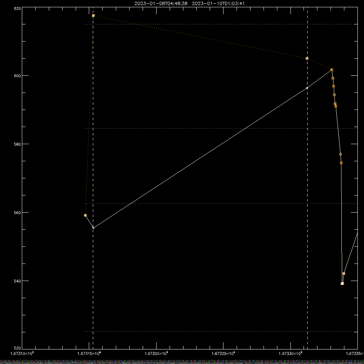Select the y-axis label 520

pyautogui.click(x=17, y=348)
